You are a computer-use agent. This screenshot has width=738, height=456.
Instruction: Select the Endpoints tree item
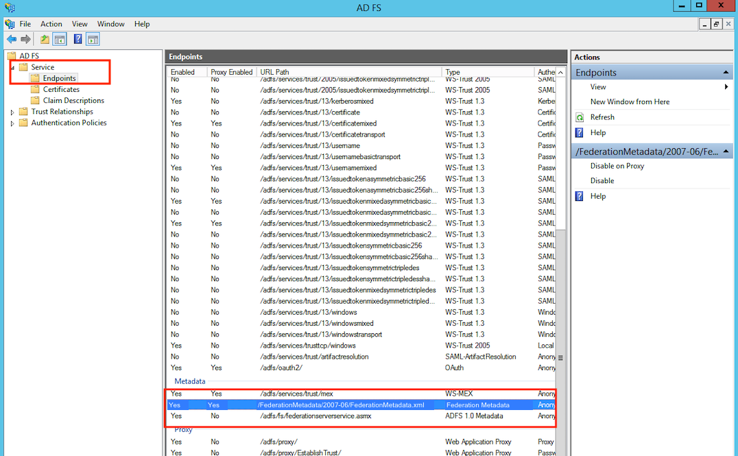pos(59,78)
